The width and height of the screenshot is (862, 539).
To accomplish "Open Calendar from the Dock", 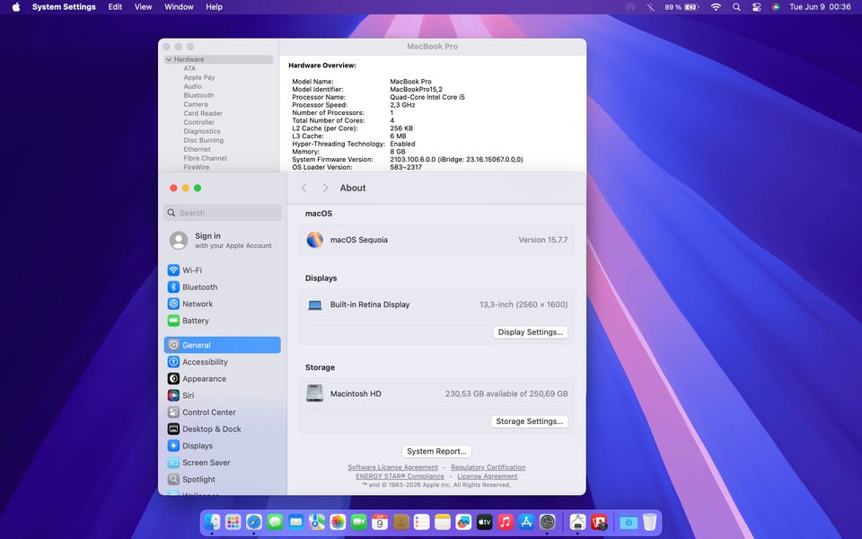I will click(x=379, y=522).
